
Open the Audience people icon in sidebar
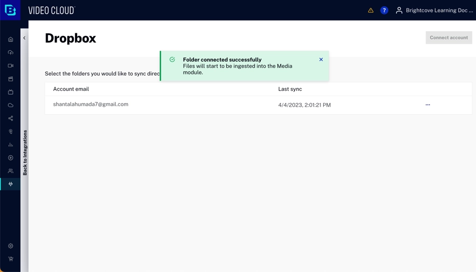[11, 171]
